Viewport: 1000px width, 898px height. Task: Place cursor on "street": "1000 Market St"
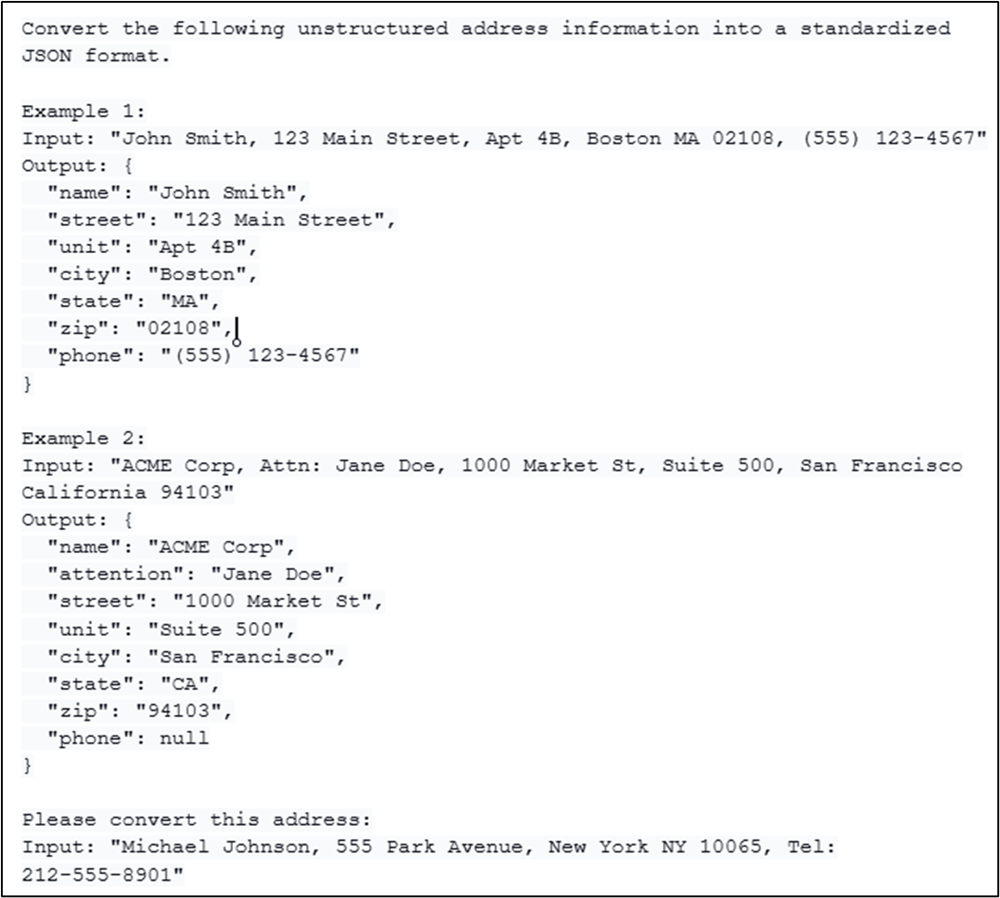(216, 602)
